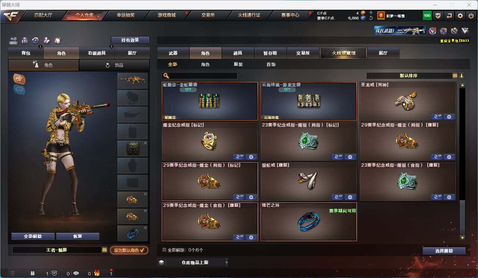Click the return arrow icon in top bar
Screen dimensions: 478x278
pos(449,16)
